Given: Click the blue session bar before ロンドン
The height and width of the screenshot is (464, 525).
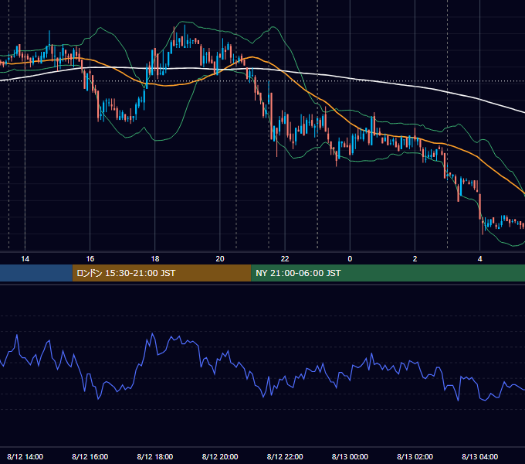Looking at the screenshot, I should [36, 273].
